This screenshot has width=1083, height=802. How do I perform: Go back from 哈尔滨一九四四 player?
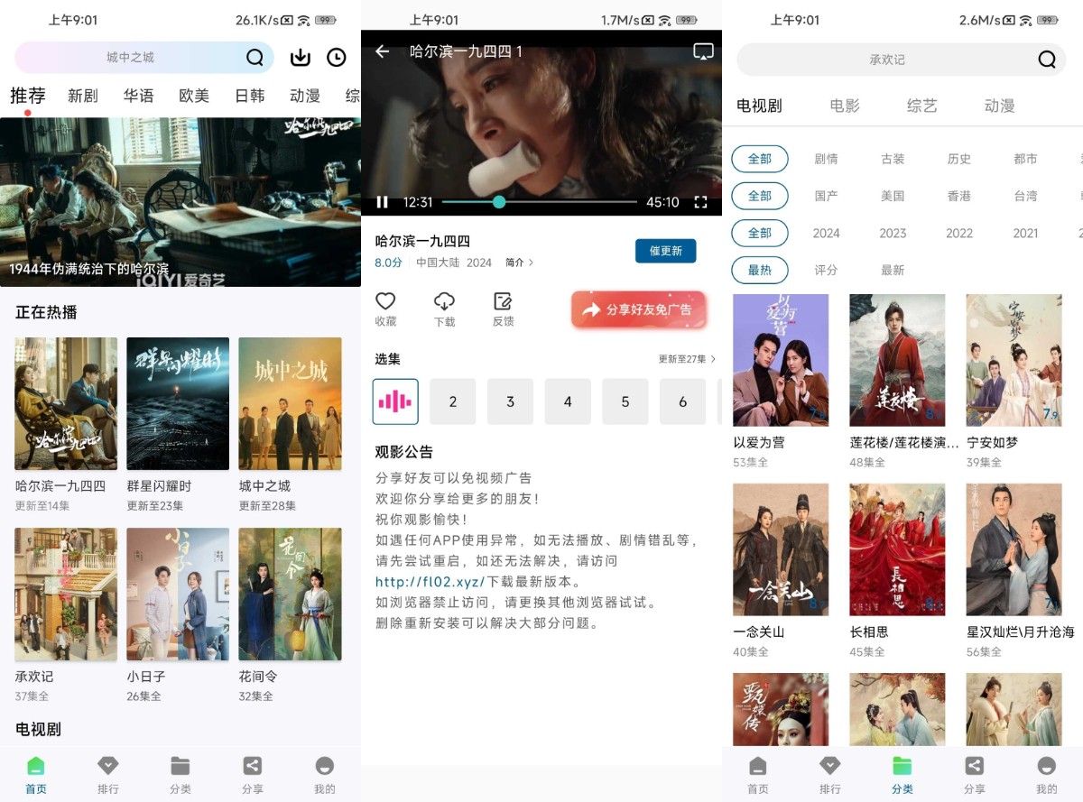tap(383, 51)
